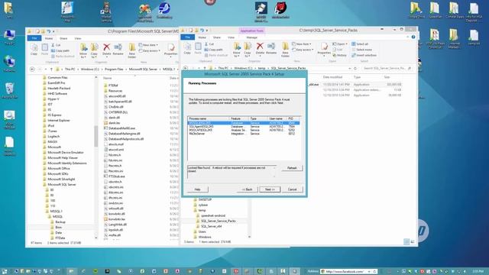Open File tab in SQL_Server_Service_Packs window
Screen dimensions: 489x275
tap(188, 37)
